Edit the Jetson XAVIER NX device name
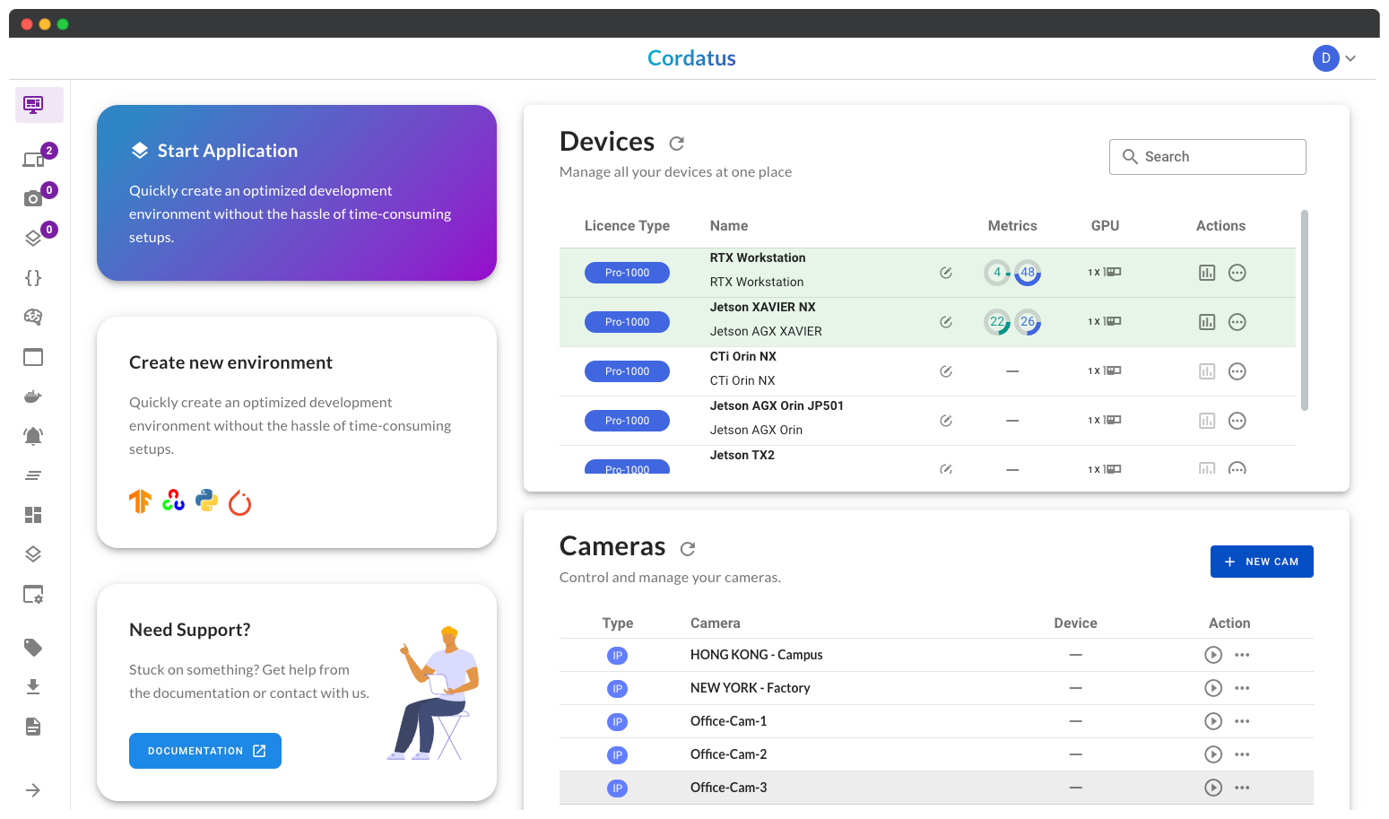 point(946,322)
